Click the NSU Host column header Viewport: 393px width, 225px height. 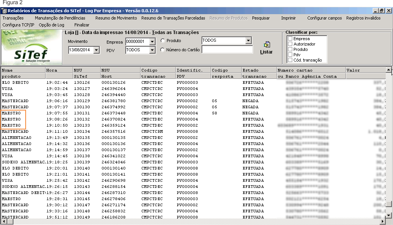[x=121, y=73]
